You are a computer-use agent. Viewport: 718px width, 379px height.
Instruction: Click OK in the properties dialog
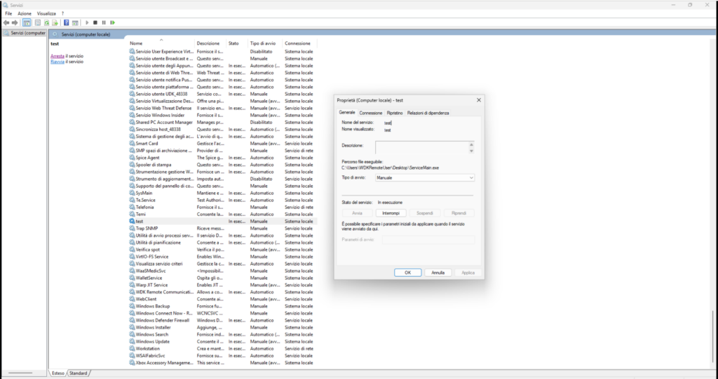pyautogui.click(x=407, y=273)
